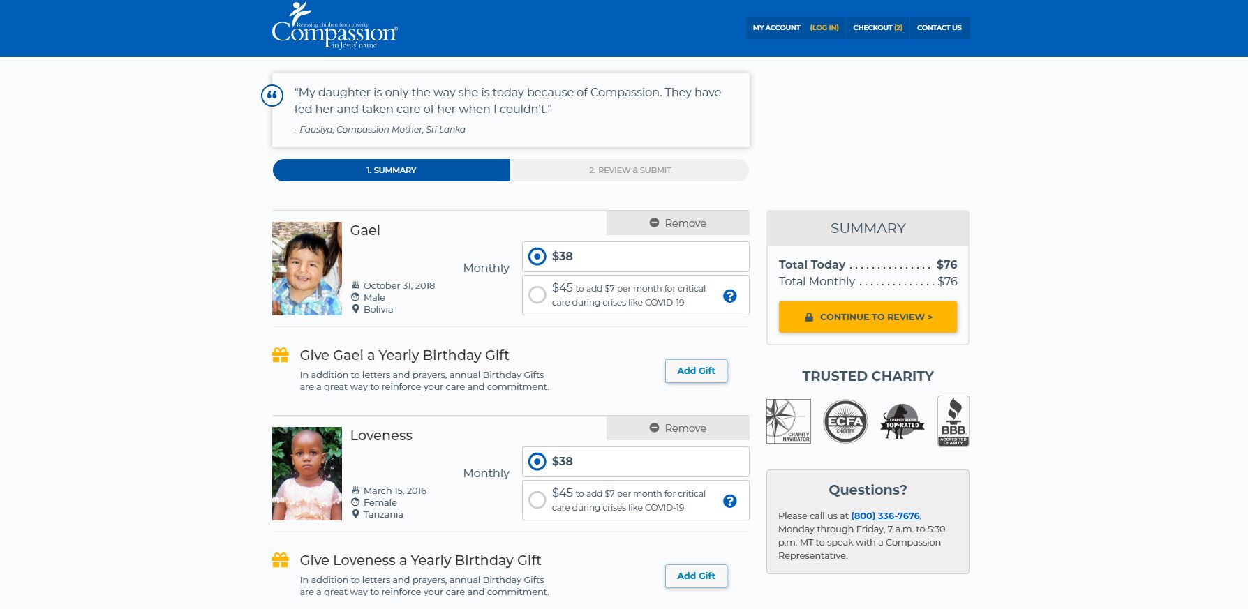
Task: Open the Compassion logo home link
Action: point(334,26)
